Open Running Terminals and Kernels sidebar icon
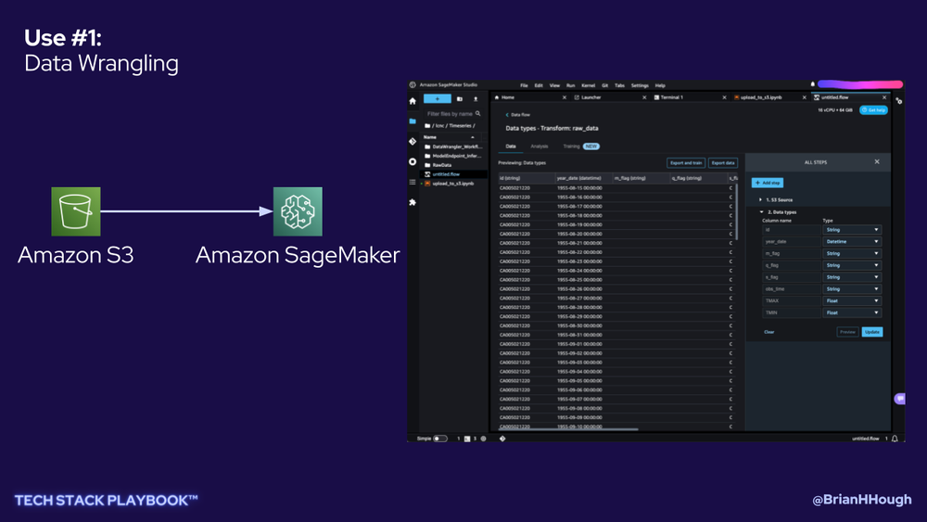Viewport: 927px width, 522px height. (x=413, y=161)
